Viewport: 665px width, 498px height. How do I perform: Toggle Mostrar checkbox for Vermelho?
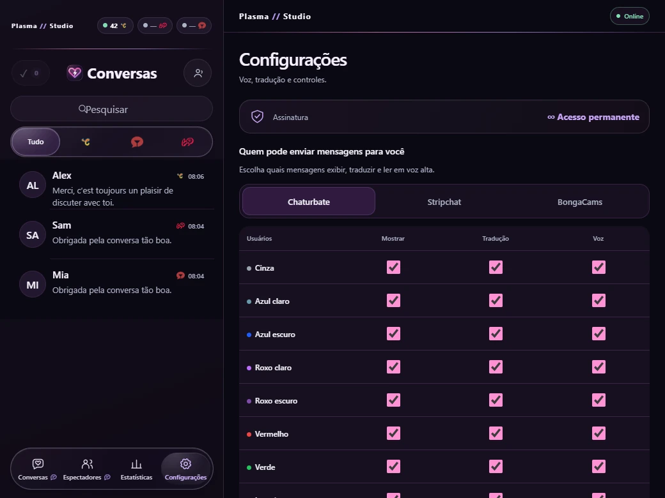pos(394,434)
